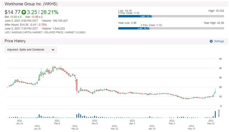Click the 2021 Feb, 22 axis label

75,127
